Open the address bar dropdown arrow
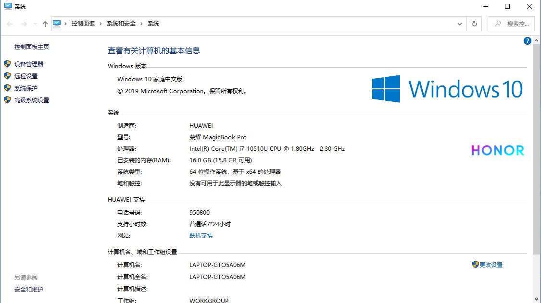This screenshot has height=303, width=541. 459,23
